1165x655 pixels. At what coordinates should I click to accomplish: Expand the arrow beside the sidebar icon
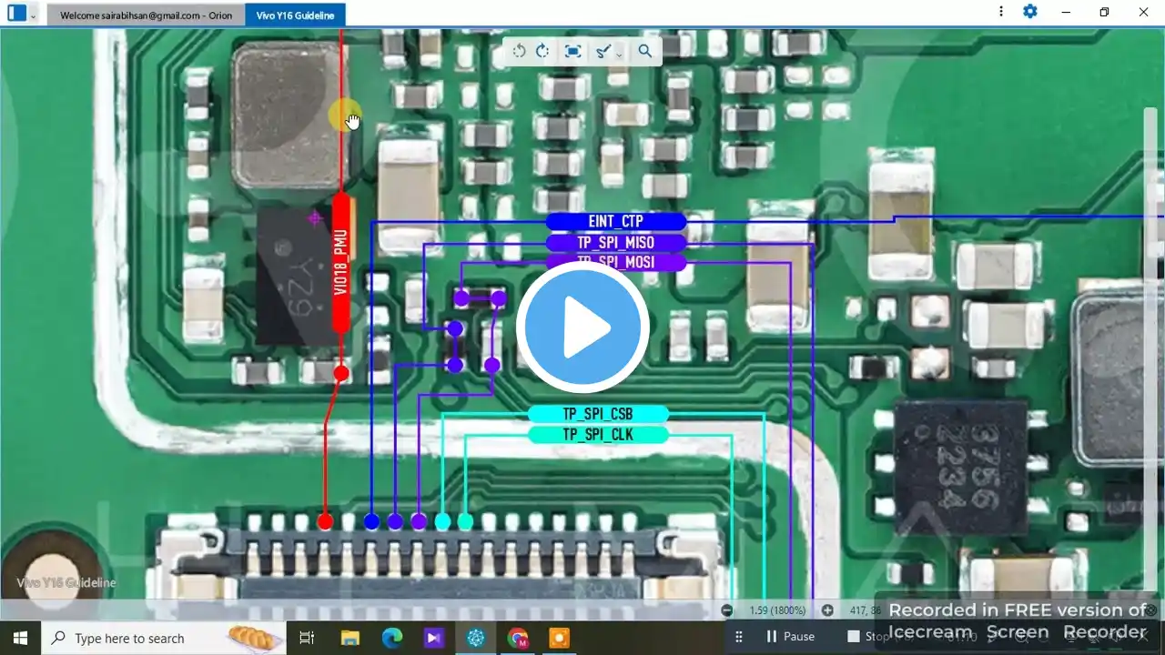pyautogui.click(x=34, y=15)
